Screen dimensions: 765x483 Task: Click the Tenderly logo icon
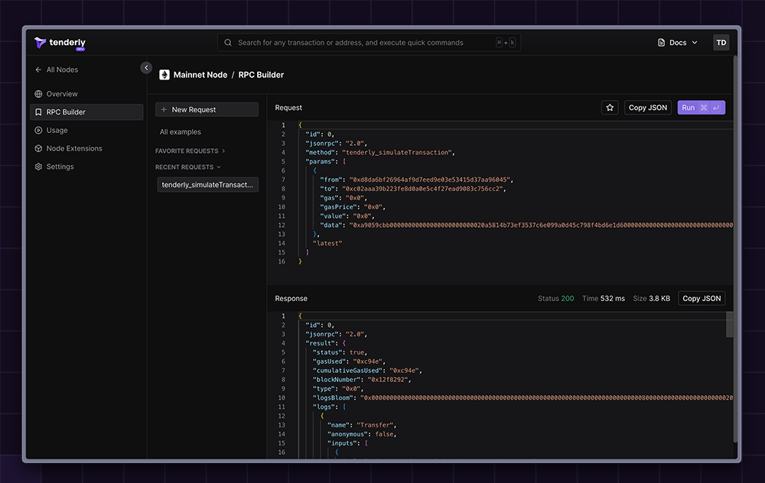tap(40, 43)
